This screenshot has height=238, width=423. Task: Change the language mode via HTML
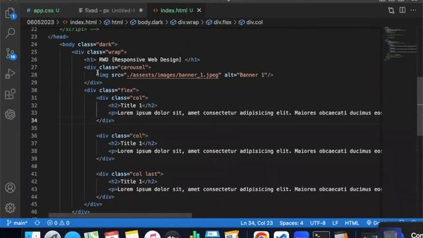point(352,223)
